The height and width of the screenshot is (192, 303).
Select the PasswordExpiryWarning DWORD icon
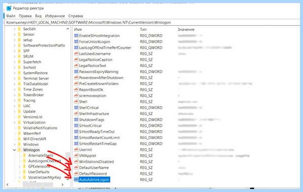pyautogui.click(x=76, y=72)
